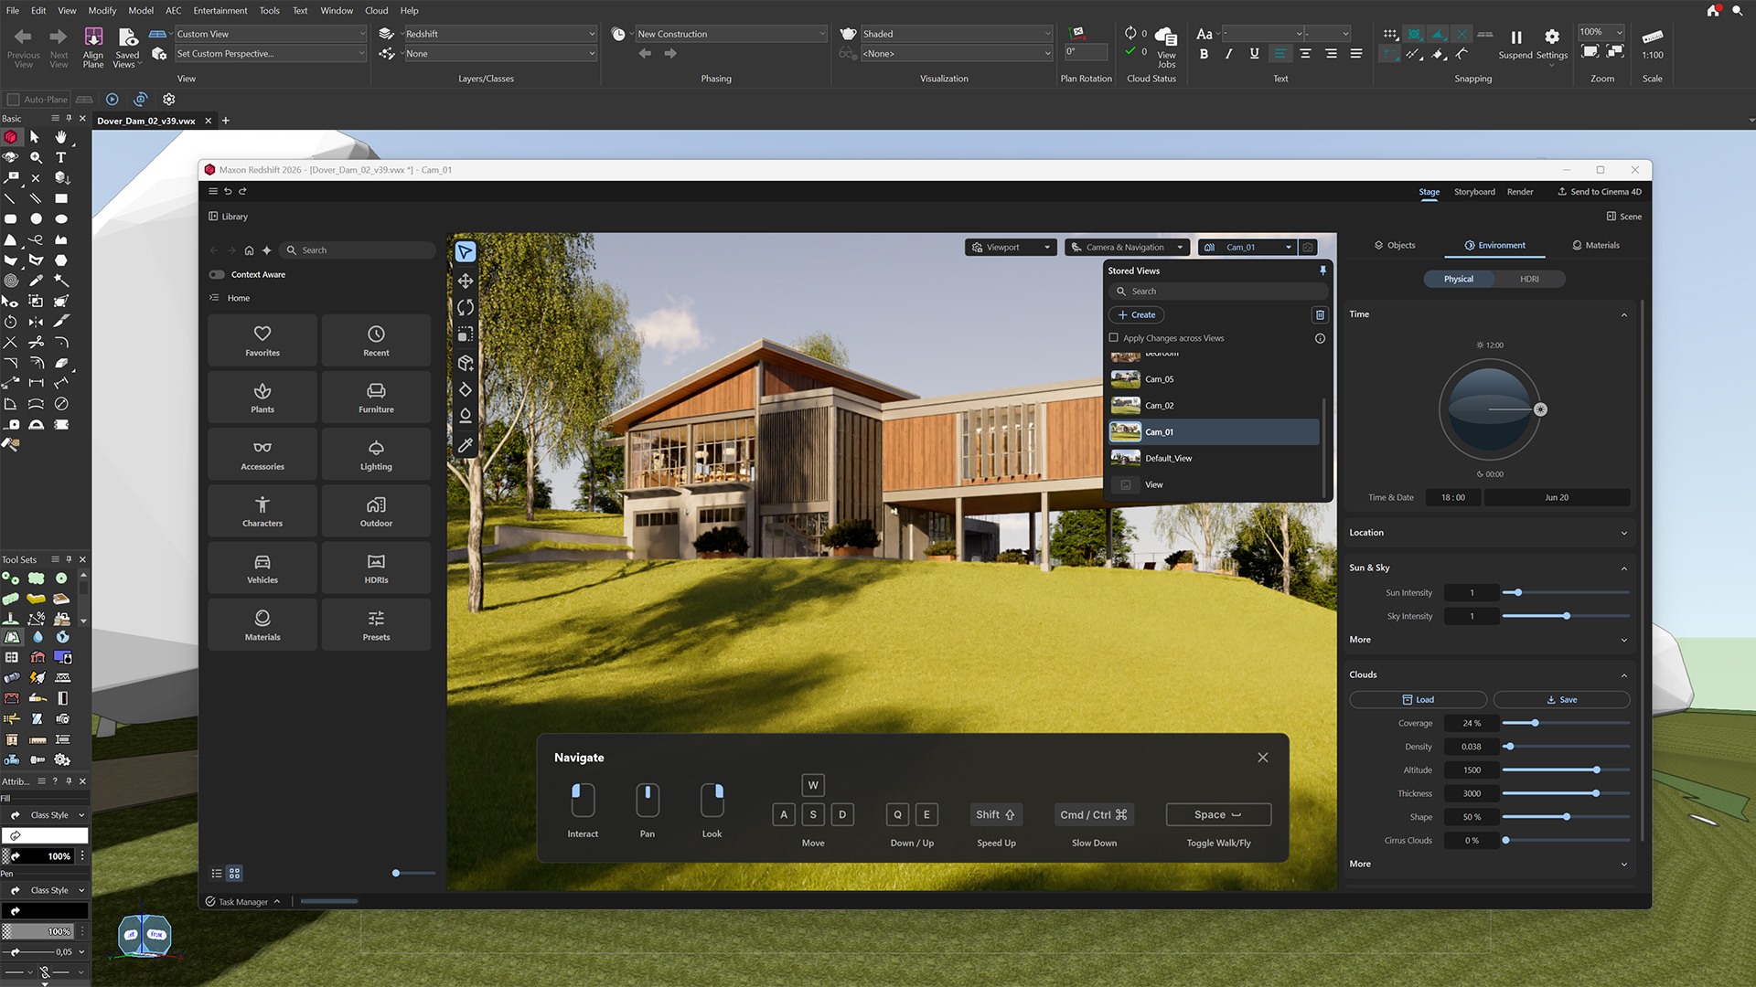This screenshot has width=1756, height=987.
Task: Adjust the Sun Intensity slider
Action: pyautogui.click(x=1566, y=593)
